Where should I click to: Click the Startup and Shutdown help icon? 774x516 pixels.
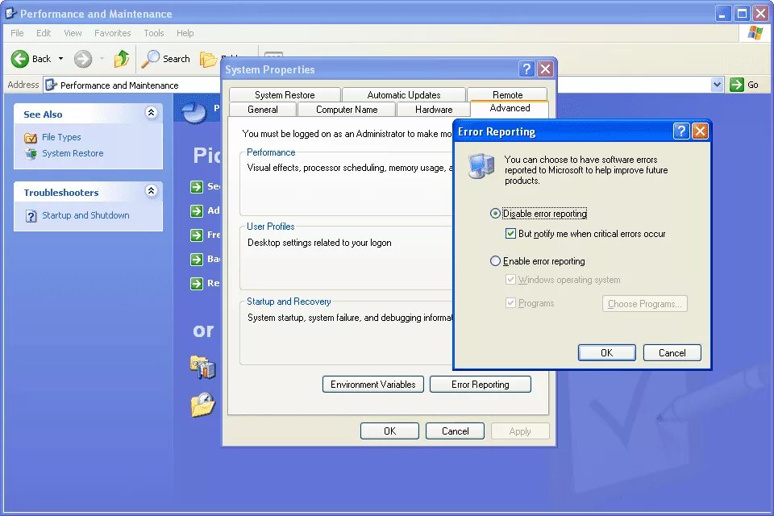tap(31, 216)
